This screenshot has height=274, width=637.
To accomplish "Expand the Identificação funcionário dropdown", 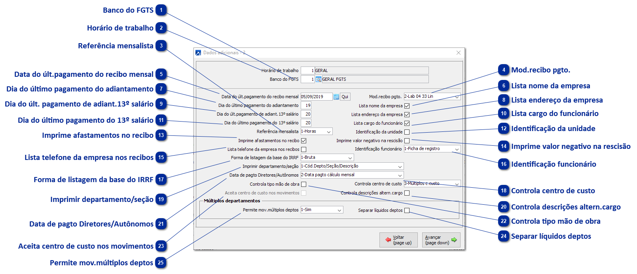I will click(457, 149).
